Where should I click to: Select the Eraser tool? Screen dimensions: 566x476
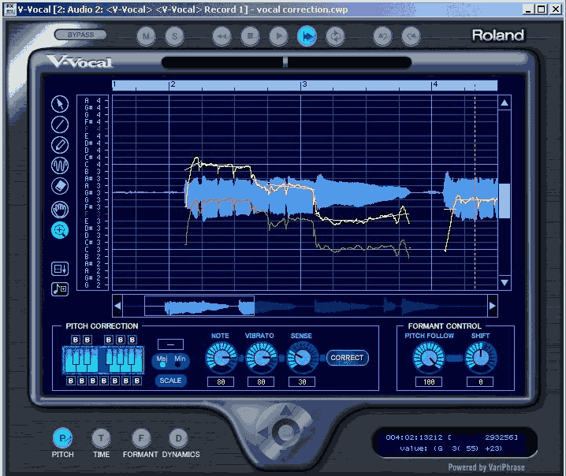click(x=60, y=186)
